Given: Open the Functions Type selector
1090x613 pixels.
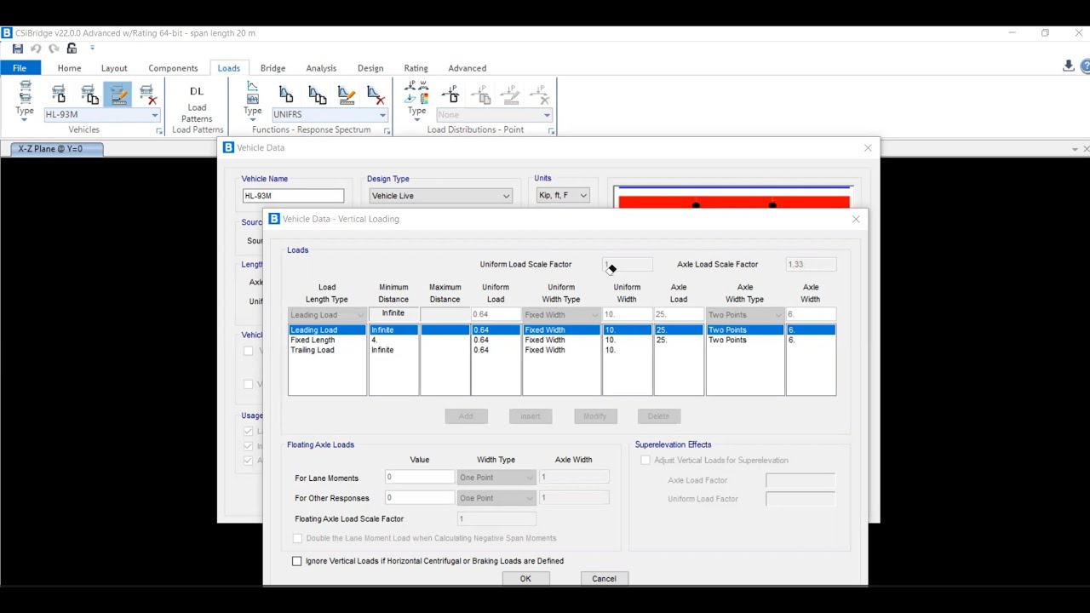Looking at the screenshot, I should point(252,100).
